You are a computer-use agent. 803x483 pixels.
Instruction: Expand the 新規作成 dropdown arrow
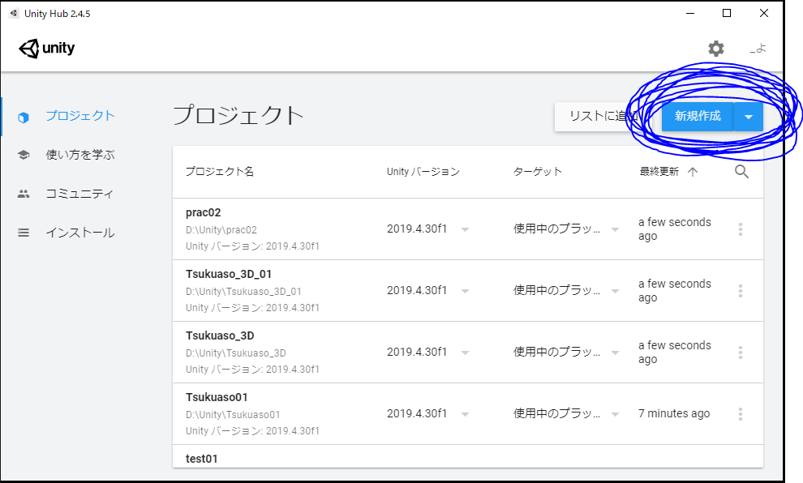[x=749, y=117]
